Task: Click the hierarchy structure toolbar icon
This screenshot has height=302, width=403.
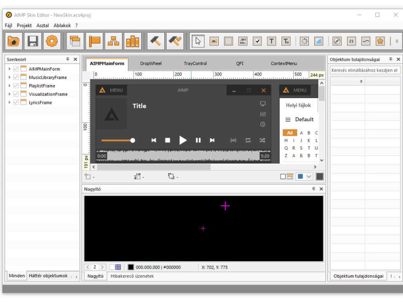Action: click(113, 41)
